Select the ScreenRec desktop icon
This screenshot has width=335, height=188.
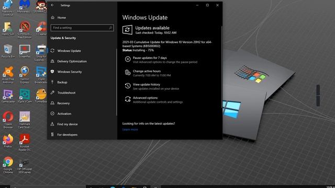[25, 51]
